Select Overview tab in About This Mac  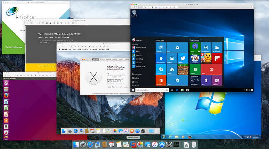[96, 60]
